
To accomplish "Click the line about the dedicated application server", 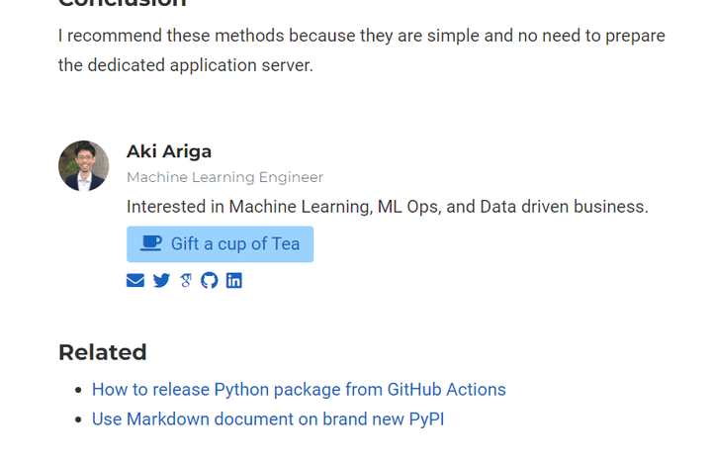I will click(x=185, y=66).
